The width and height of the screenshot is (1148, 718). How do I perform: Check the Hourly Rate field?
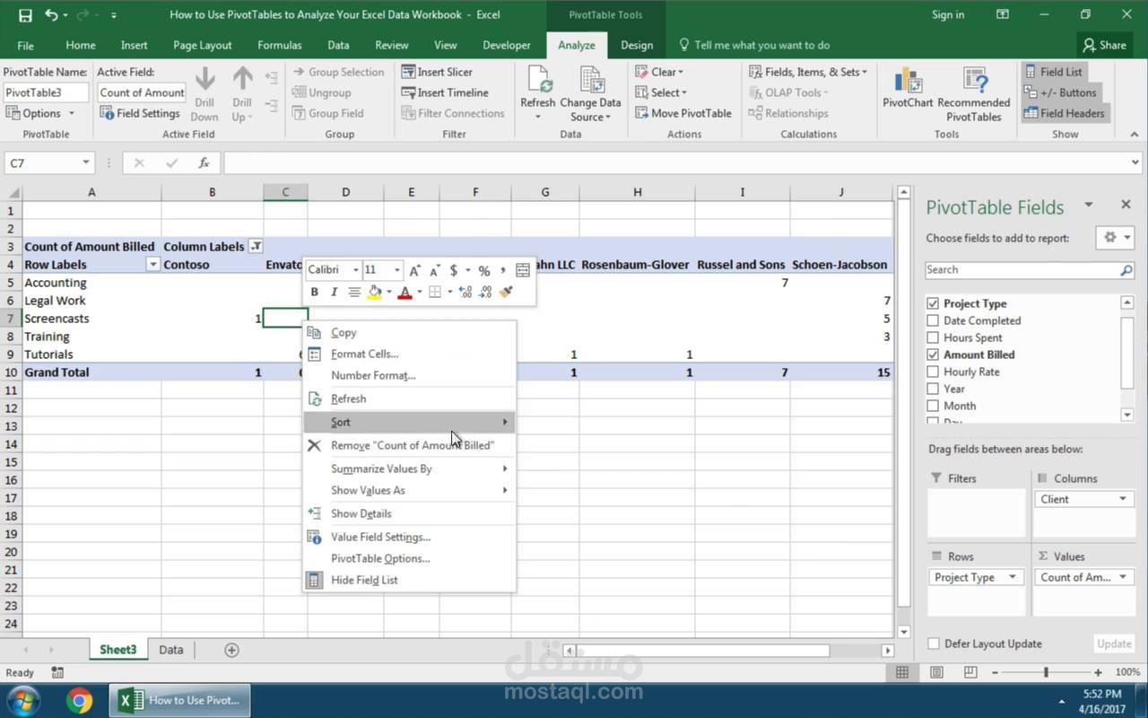point(933,372)
